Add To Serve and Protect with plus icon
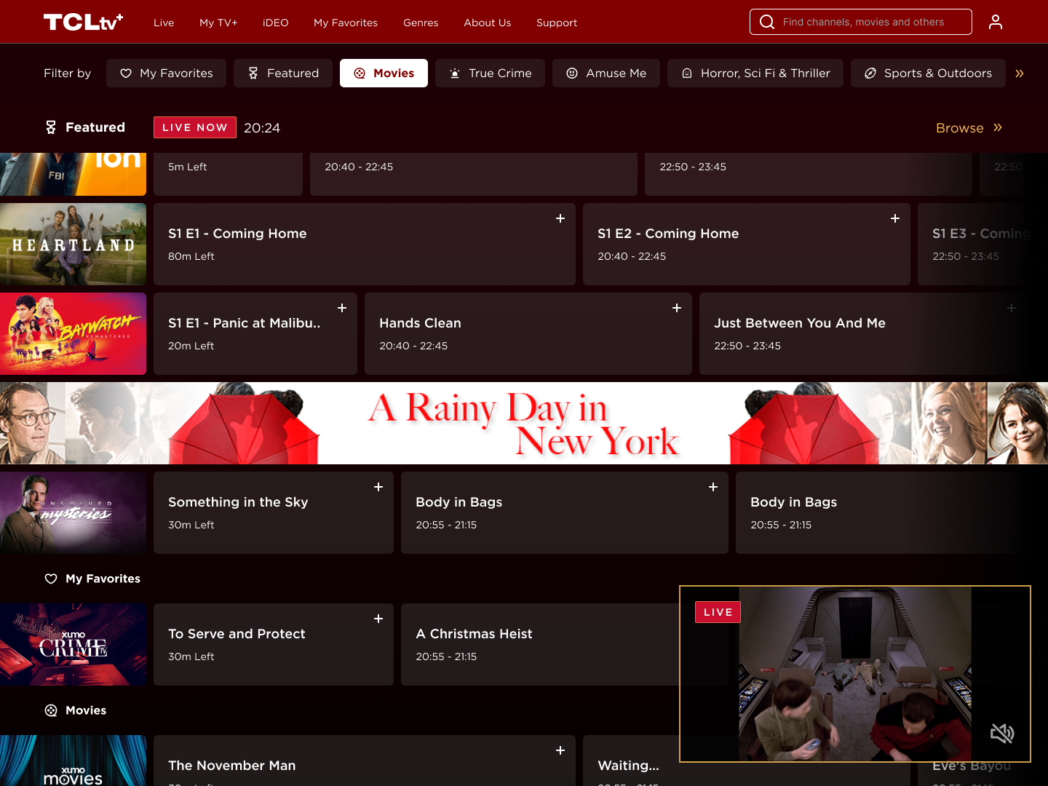 [x=378, y=619]
